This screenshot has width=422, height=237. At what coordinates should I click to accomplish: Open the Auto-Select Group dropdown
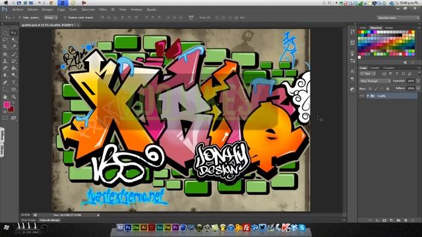[51, 18]
